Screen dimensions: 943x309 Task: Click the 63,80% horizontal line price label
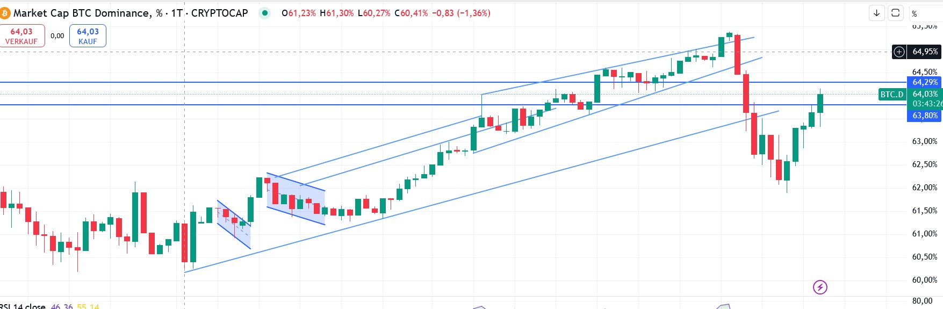[925, 116]
